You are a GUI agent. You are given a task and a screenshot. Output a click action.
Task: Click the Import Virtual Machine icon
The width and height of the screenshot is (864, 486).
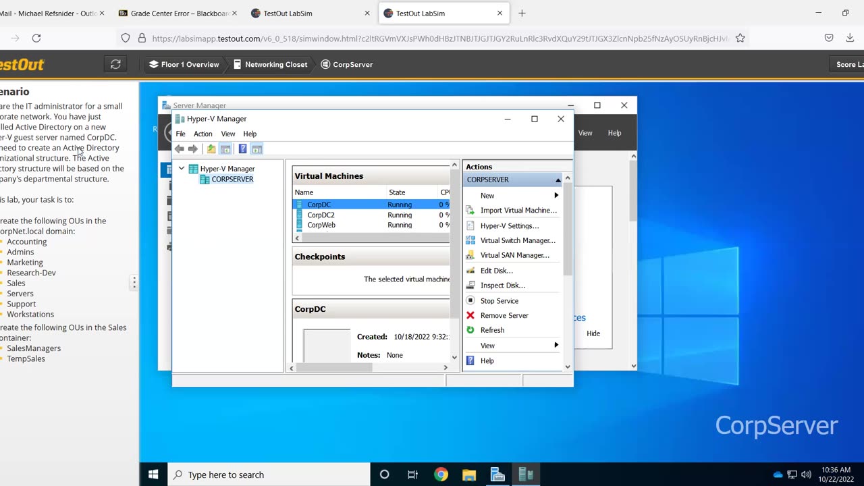(x=470, y=210)
